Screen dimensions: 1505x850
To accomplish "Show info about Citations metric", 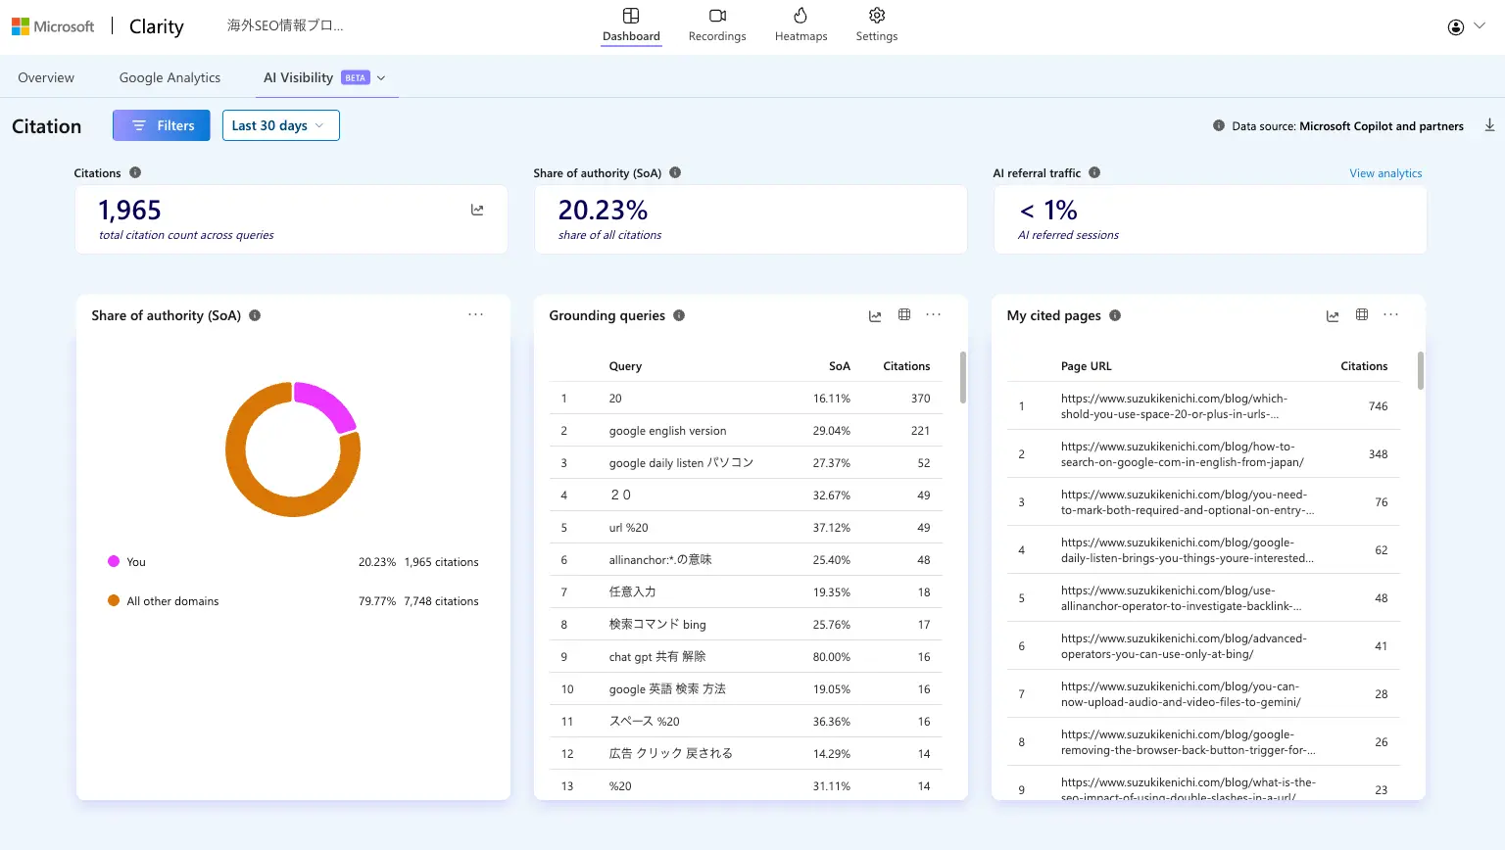I will point(135,172).
